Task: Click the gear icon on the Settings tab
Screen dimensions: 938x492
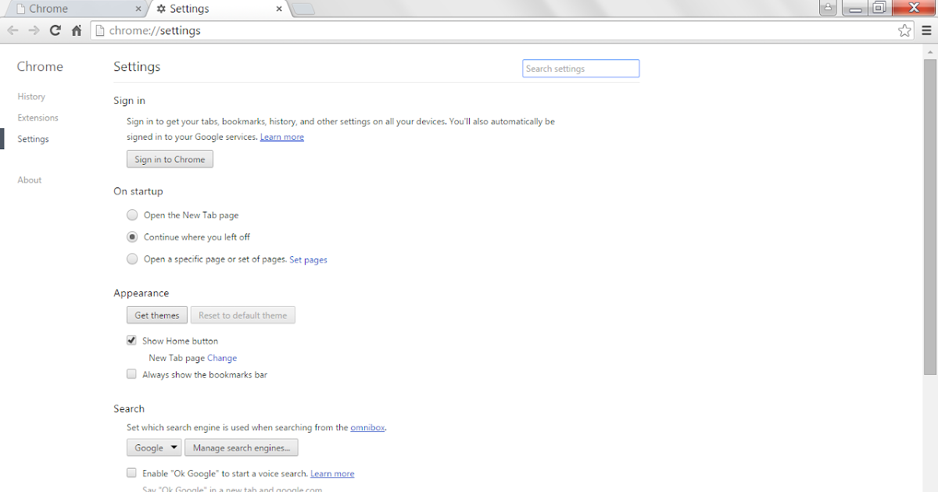Action: coord(161,9)
